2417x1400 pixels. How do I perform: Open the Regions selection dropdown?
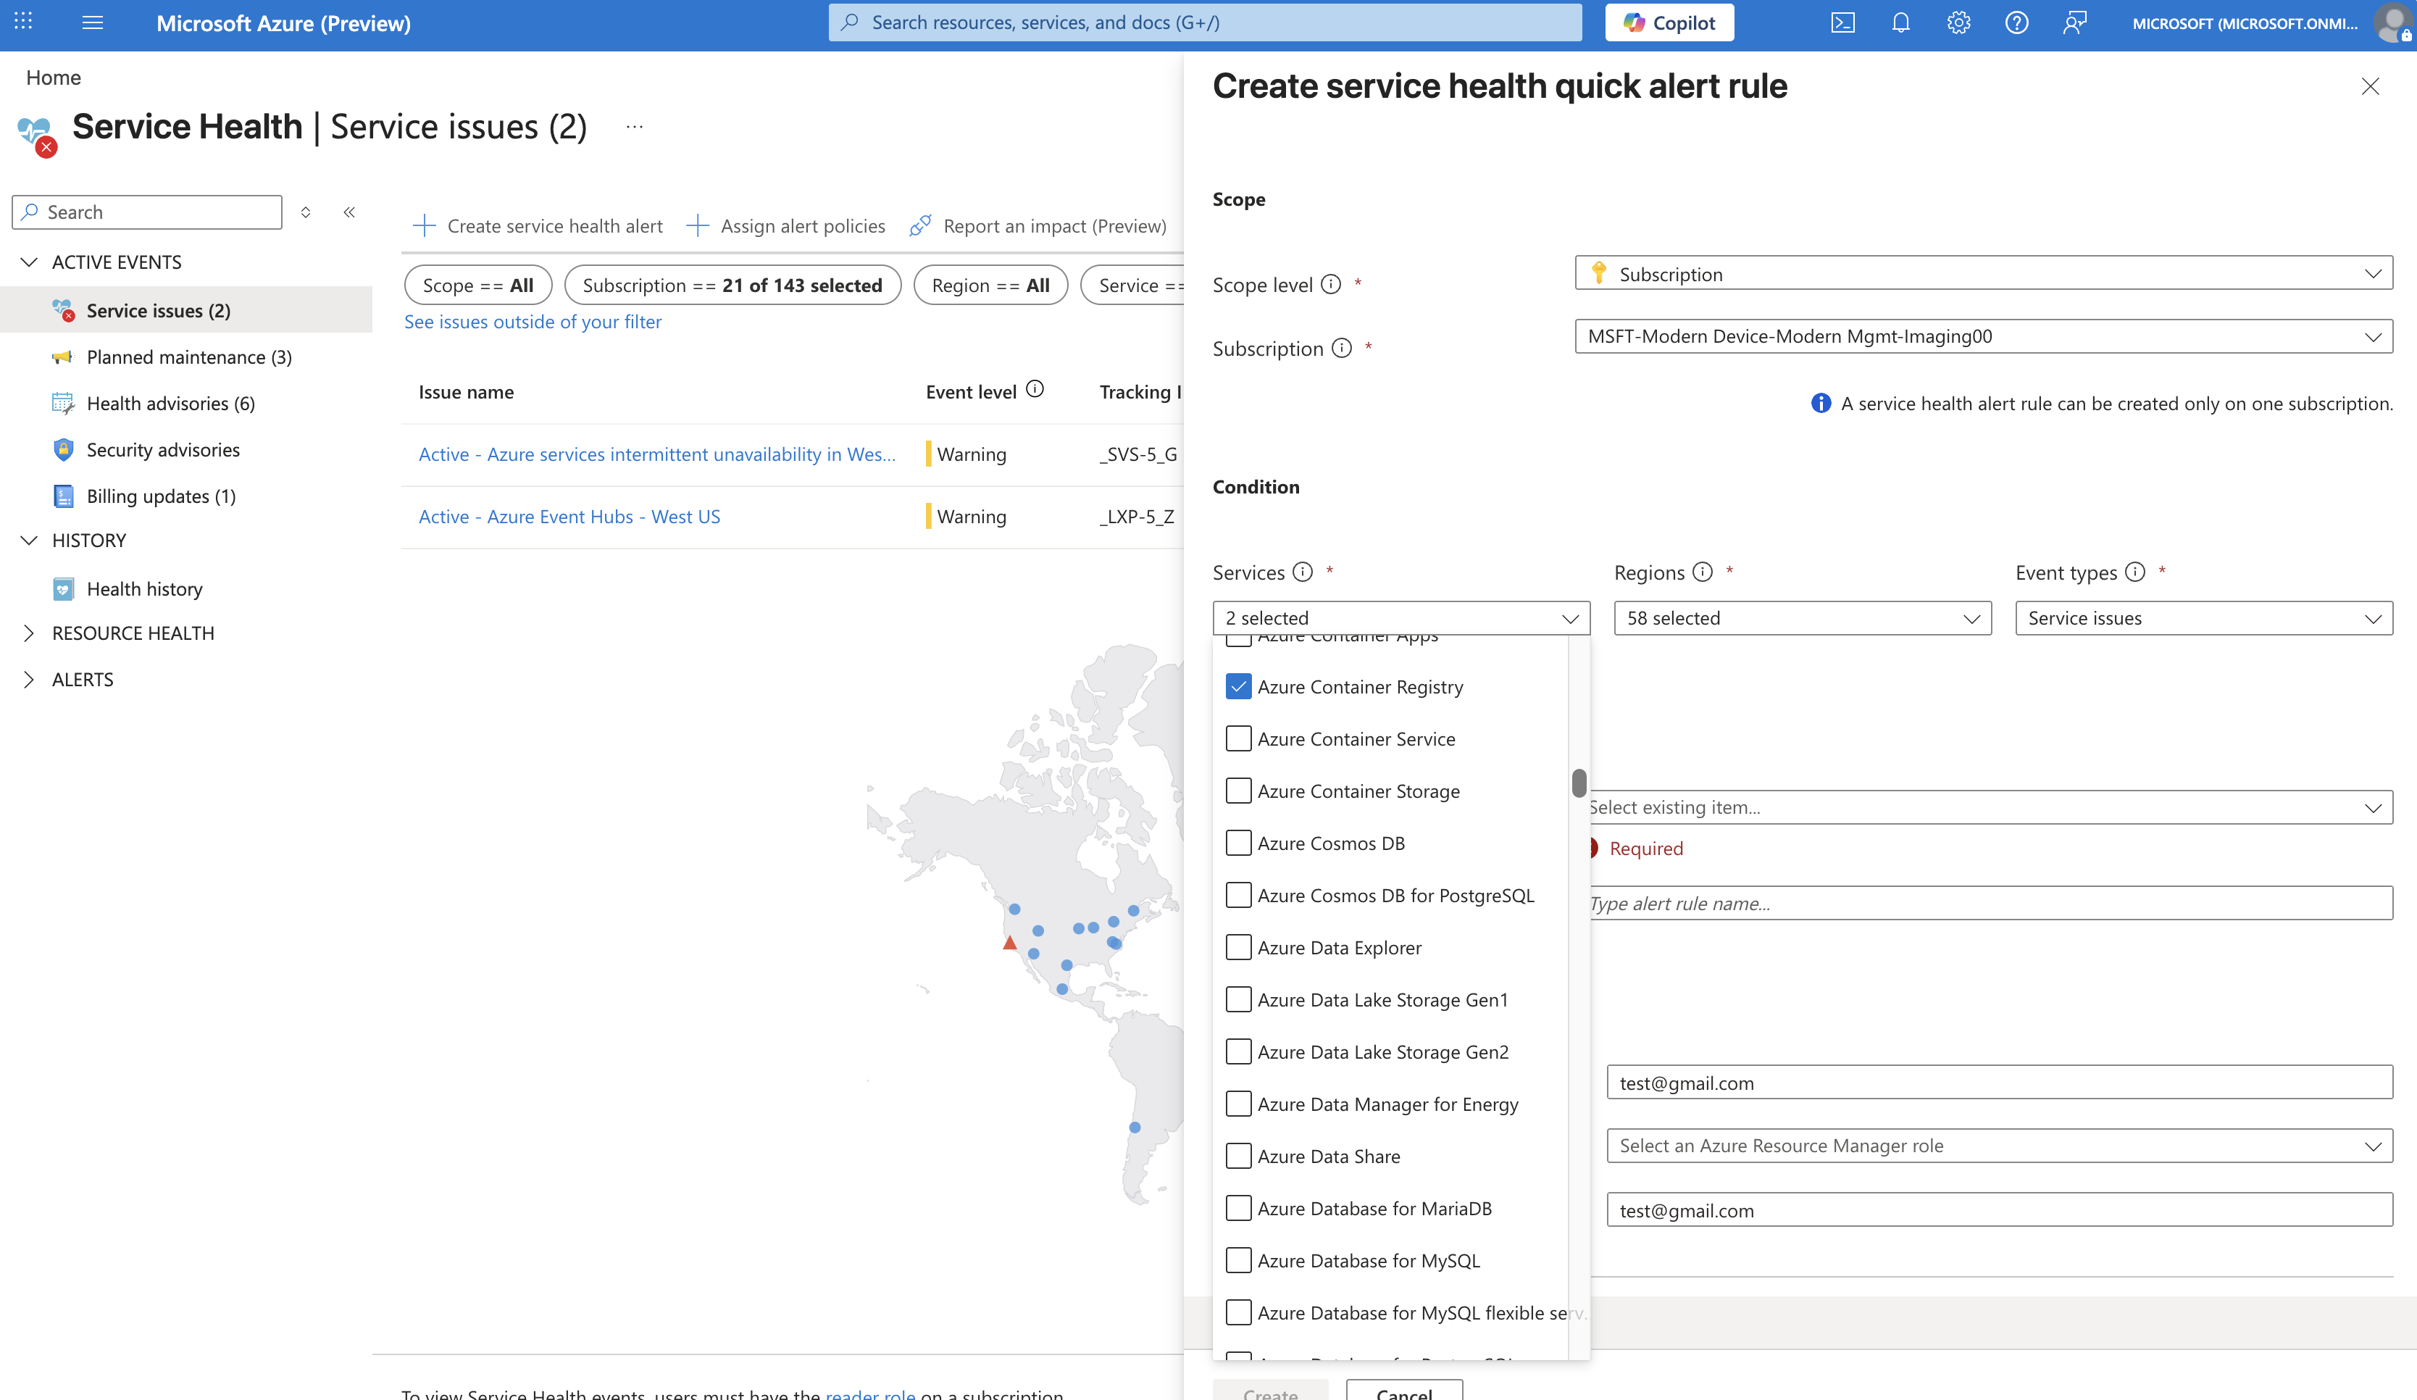pos(1801,618)
